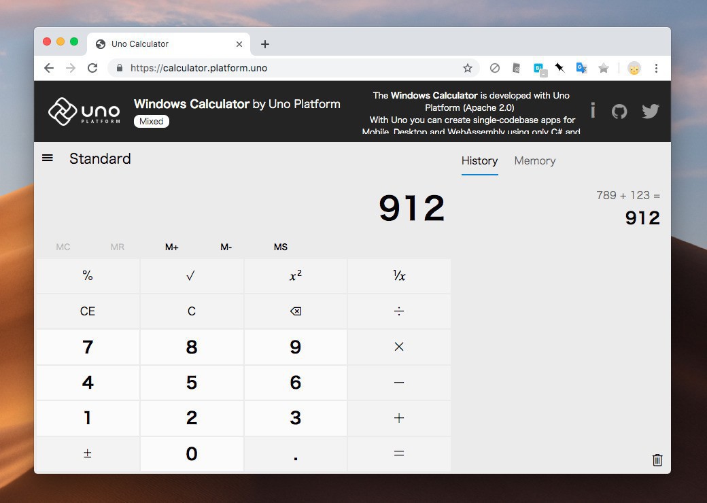This screenshot has width=707, height=503.
Task: Click digit 2 on keypad
Action: click(191, 418)
